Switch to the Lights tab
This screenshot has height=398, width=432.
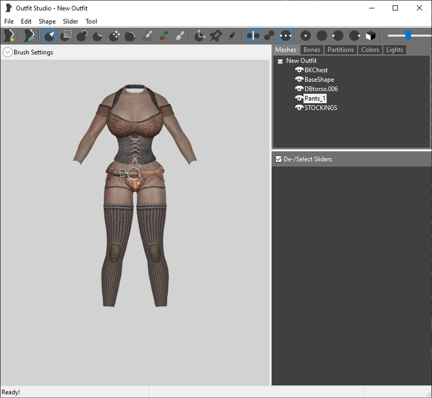pos(395,50)
